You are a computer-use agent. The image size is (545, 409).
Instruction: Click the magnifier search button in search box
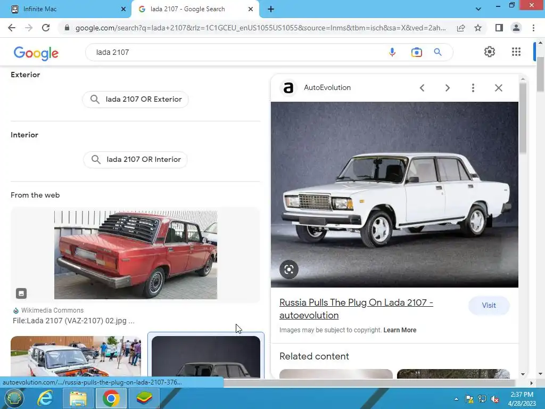437,52
